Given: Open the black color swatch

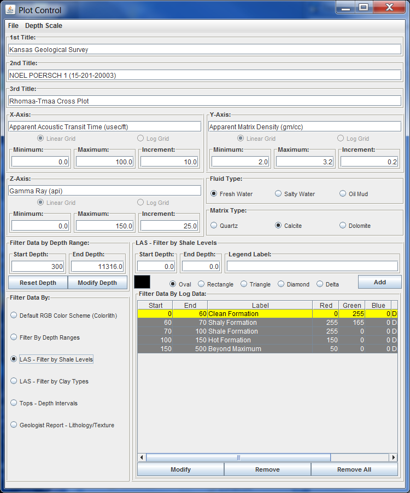Looking at the screenshot, I should click(x=142, y=282).
